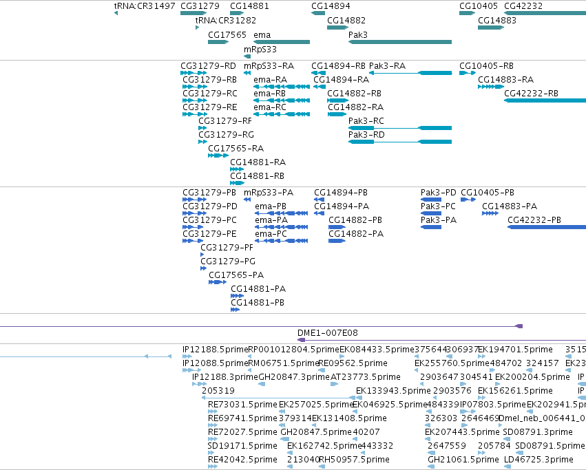The height and width of the screenshot is (470, 586).
Task: Open the CG14883-RA transcript label
Action: tap(505, 80)
